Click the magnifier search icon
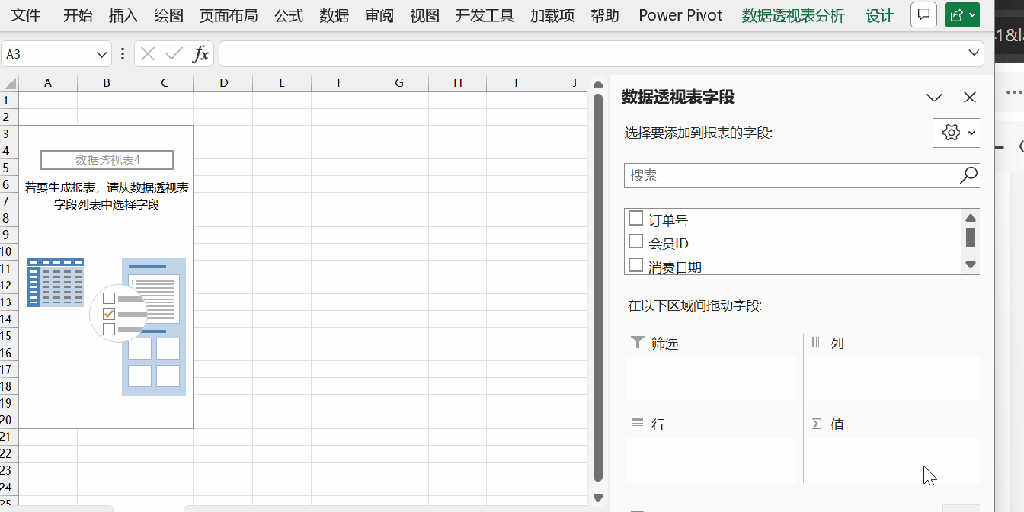The image size is (1024, 512). (x=969, y=174)
